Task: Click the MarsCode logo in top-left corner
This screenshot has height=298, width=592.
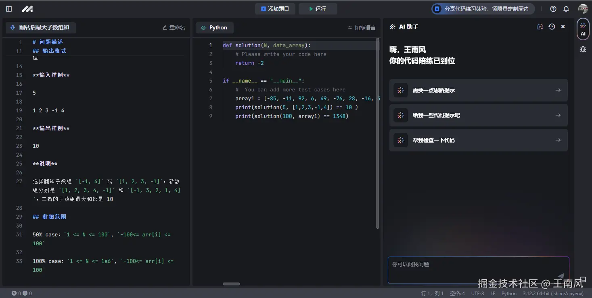Action: coord(27,8)
